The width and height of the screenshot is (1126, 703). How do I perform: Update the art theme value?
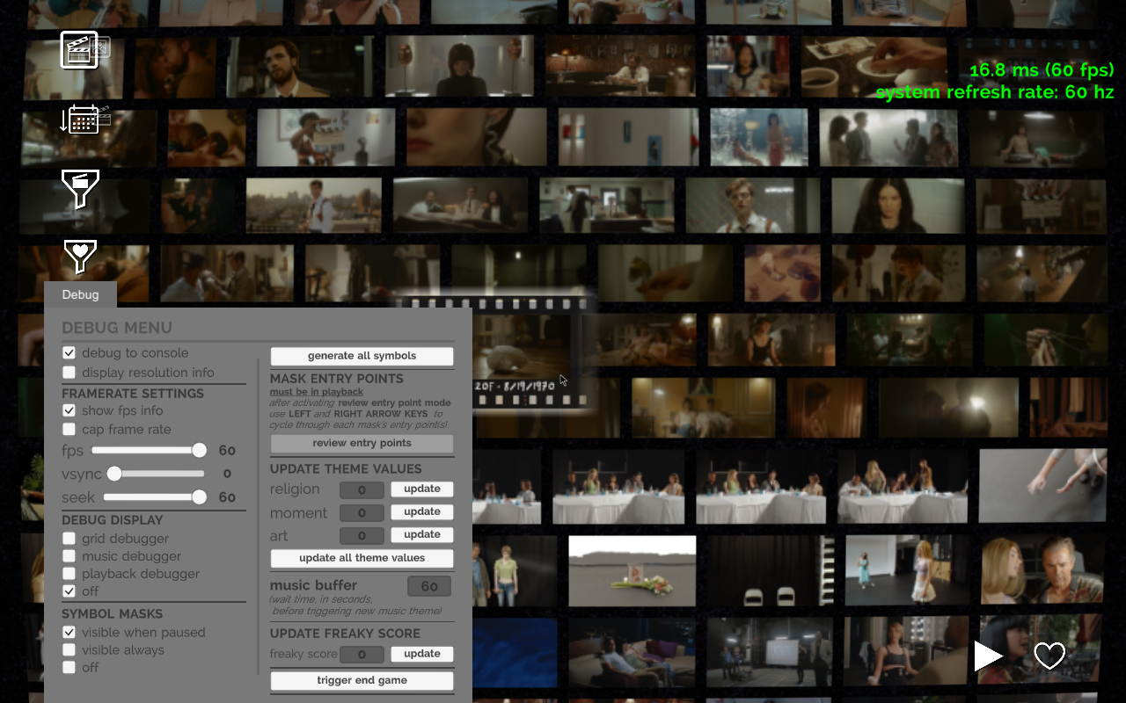click(422, 535)
